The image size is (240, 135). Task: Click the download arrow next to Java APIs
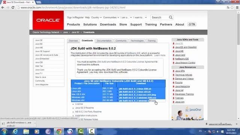[x=173, y=71]
